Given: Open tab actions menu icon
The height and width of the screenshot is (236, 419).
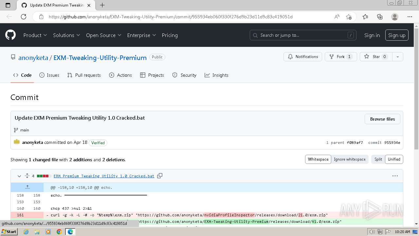Looking at the screenshot, I should [x=8, y=5].
